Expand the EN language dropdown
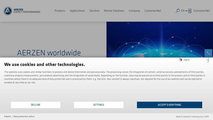The image size is (213, 120). (184, 11)
